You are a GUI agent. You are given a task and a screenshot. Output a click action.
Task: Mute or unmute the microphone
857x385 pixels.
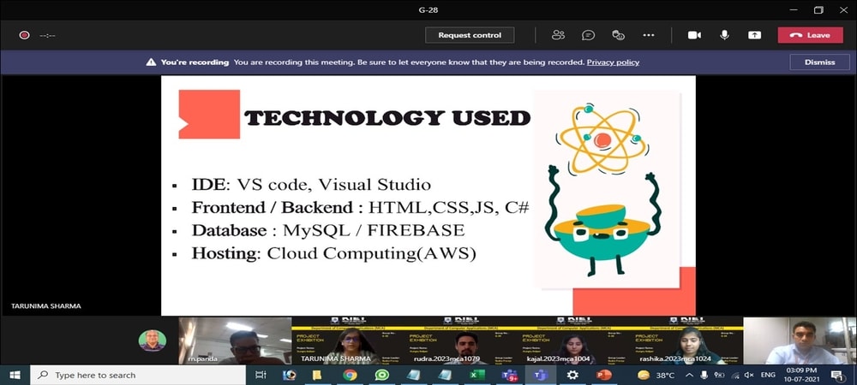724,35
